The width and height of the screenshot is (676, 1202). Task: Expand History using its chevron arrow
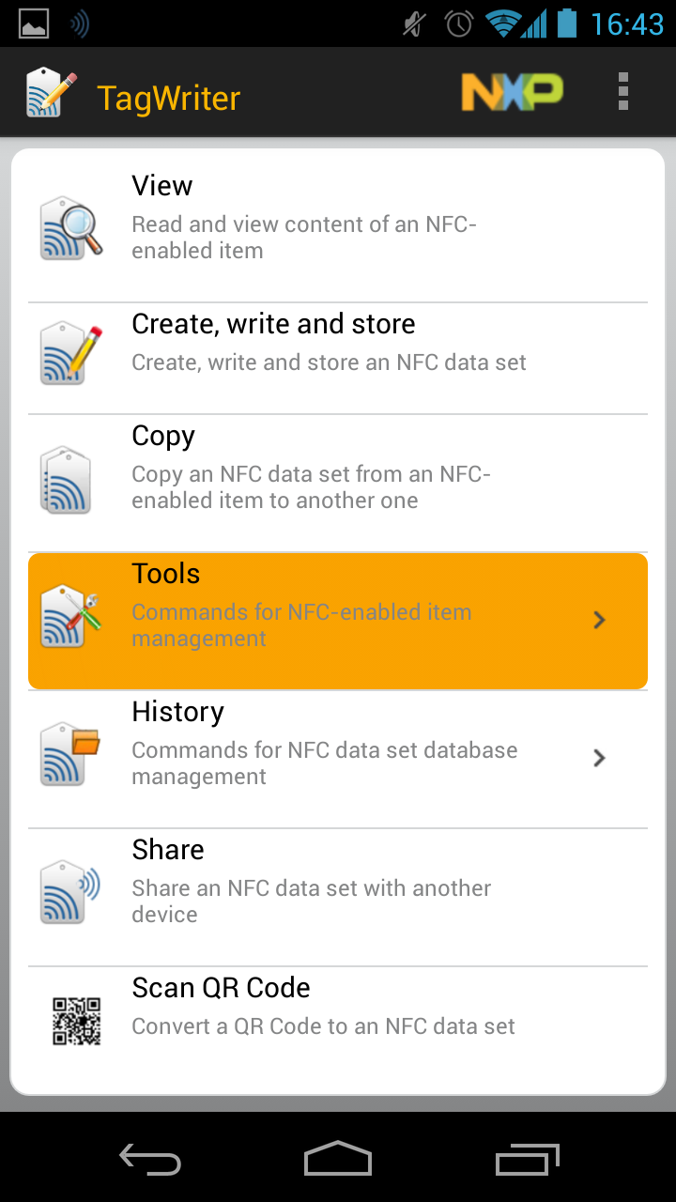[600, 758]
